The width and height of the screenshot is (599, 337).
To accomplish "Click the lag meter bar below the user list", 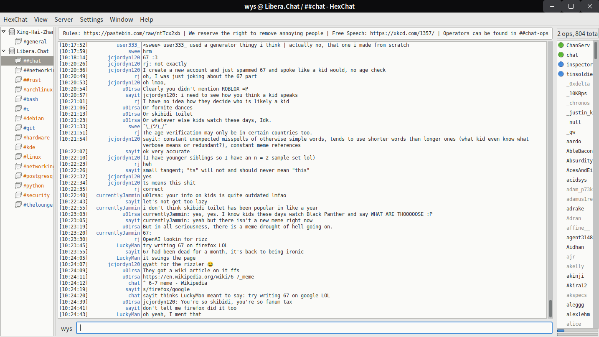I will click(577, 331).
